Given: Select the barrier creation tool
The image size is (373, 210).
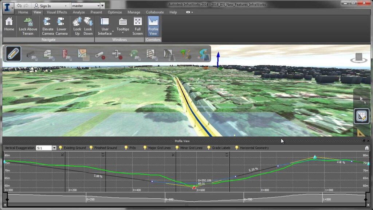Looking at the screenshot, I should pyautogui.click(x=31, y=54).
